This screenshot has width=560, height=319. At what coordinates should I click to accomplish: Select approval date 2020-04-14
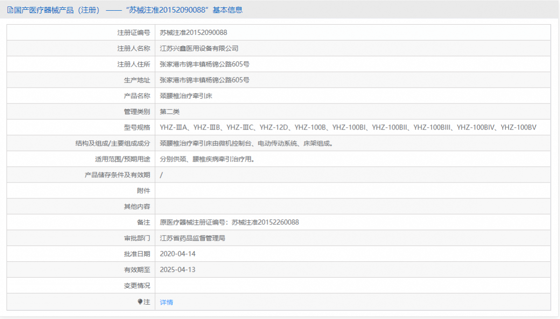(x=178, y=254)
